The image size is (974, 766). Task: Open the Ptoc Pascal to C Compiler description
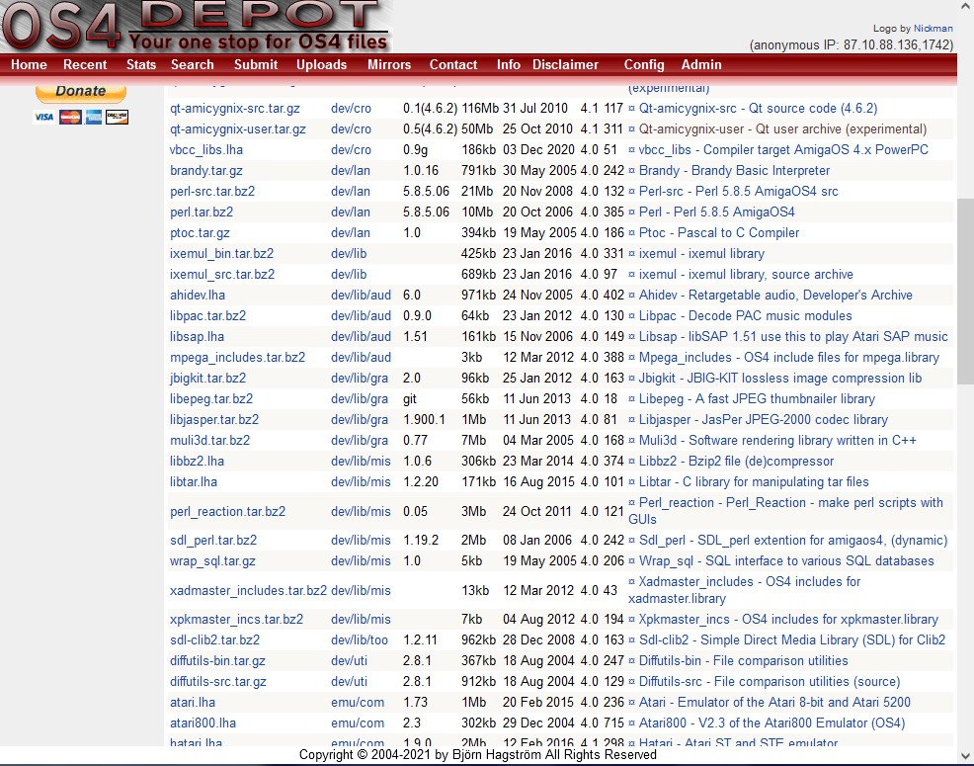[719, 233]
